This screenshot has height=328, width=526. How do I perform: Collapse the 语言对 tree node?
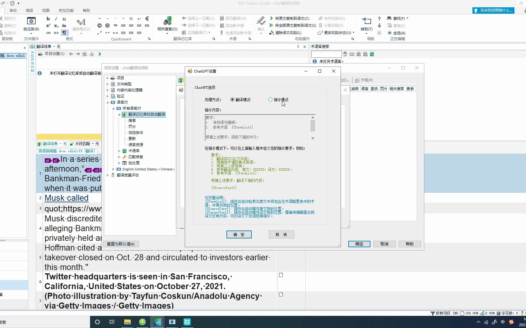(x=107, y=102)
